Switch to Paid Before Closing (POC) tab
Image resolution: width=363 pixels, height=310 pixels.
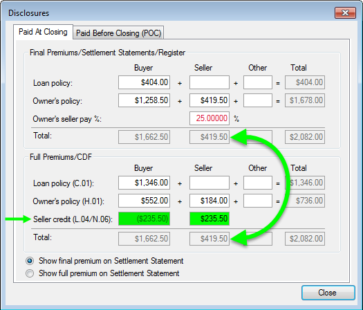click(118, 33)
